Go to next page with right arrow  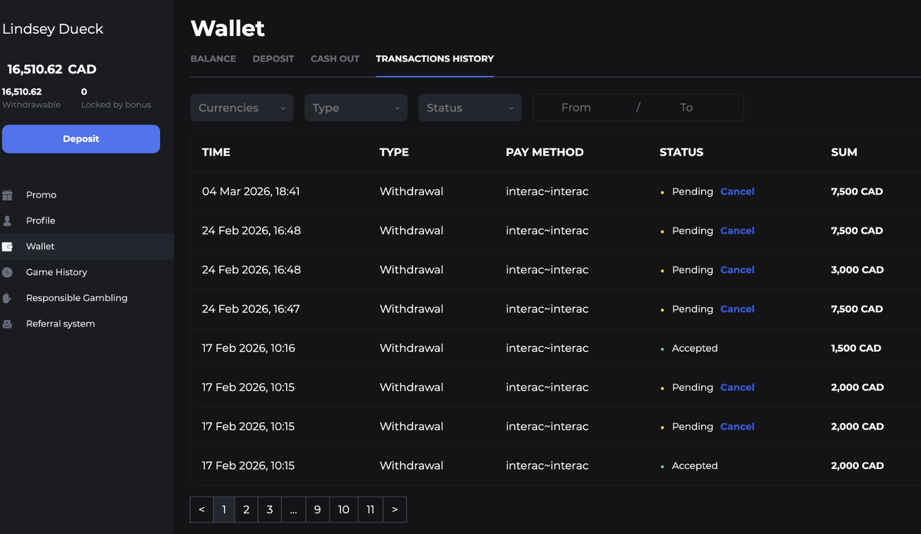click(x=395, y=509)
